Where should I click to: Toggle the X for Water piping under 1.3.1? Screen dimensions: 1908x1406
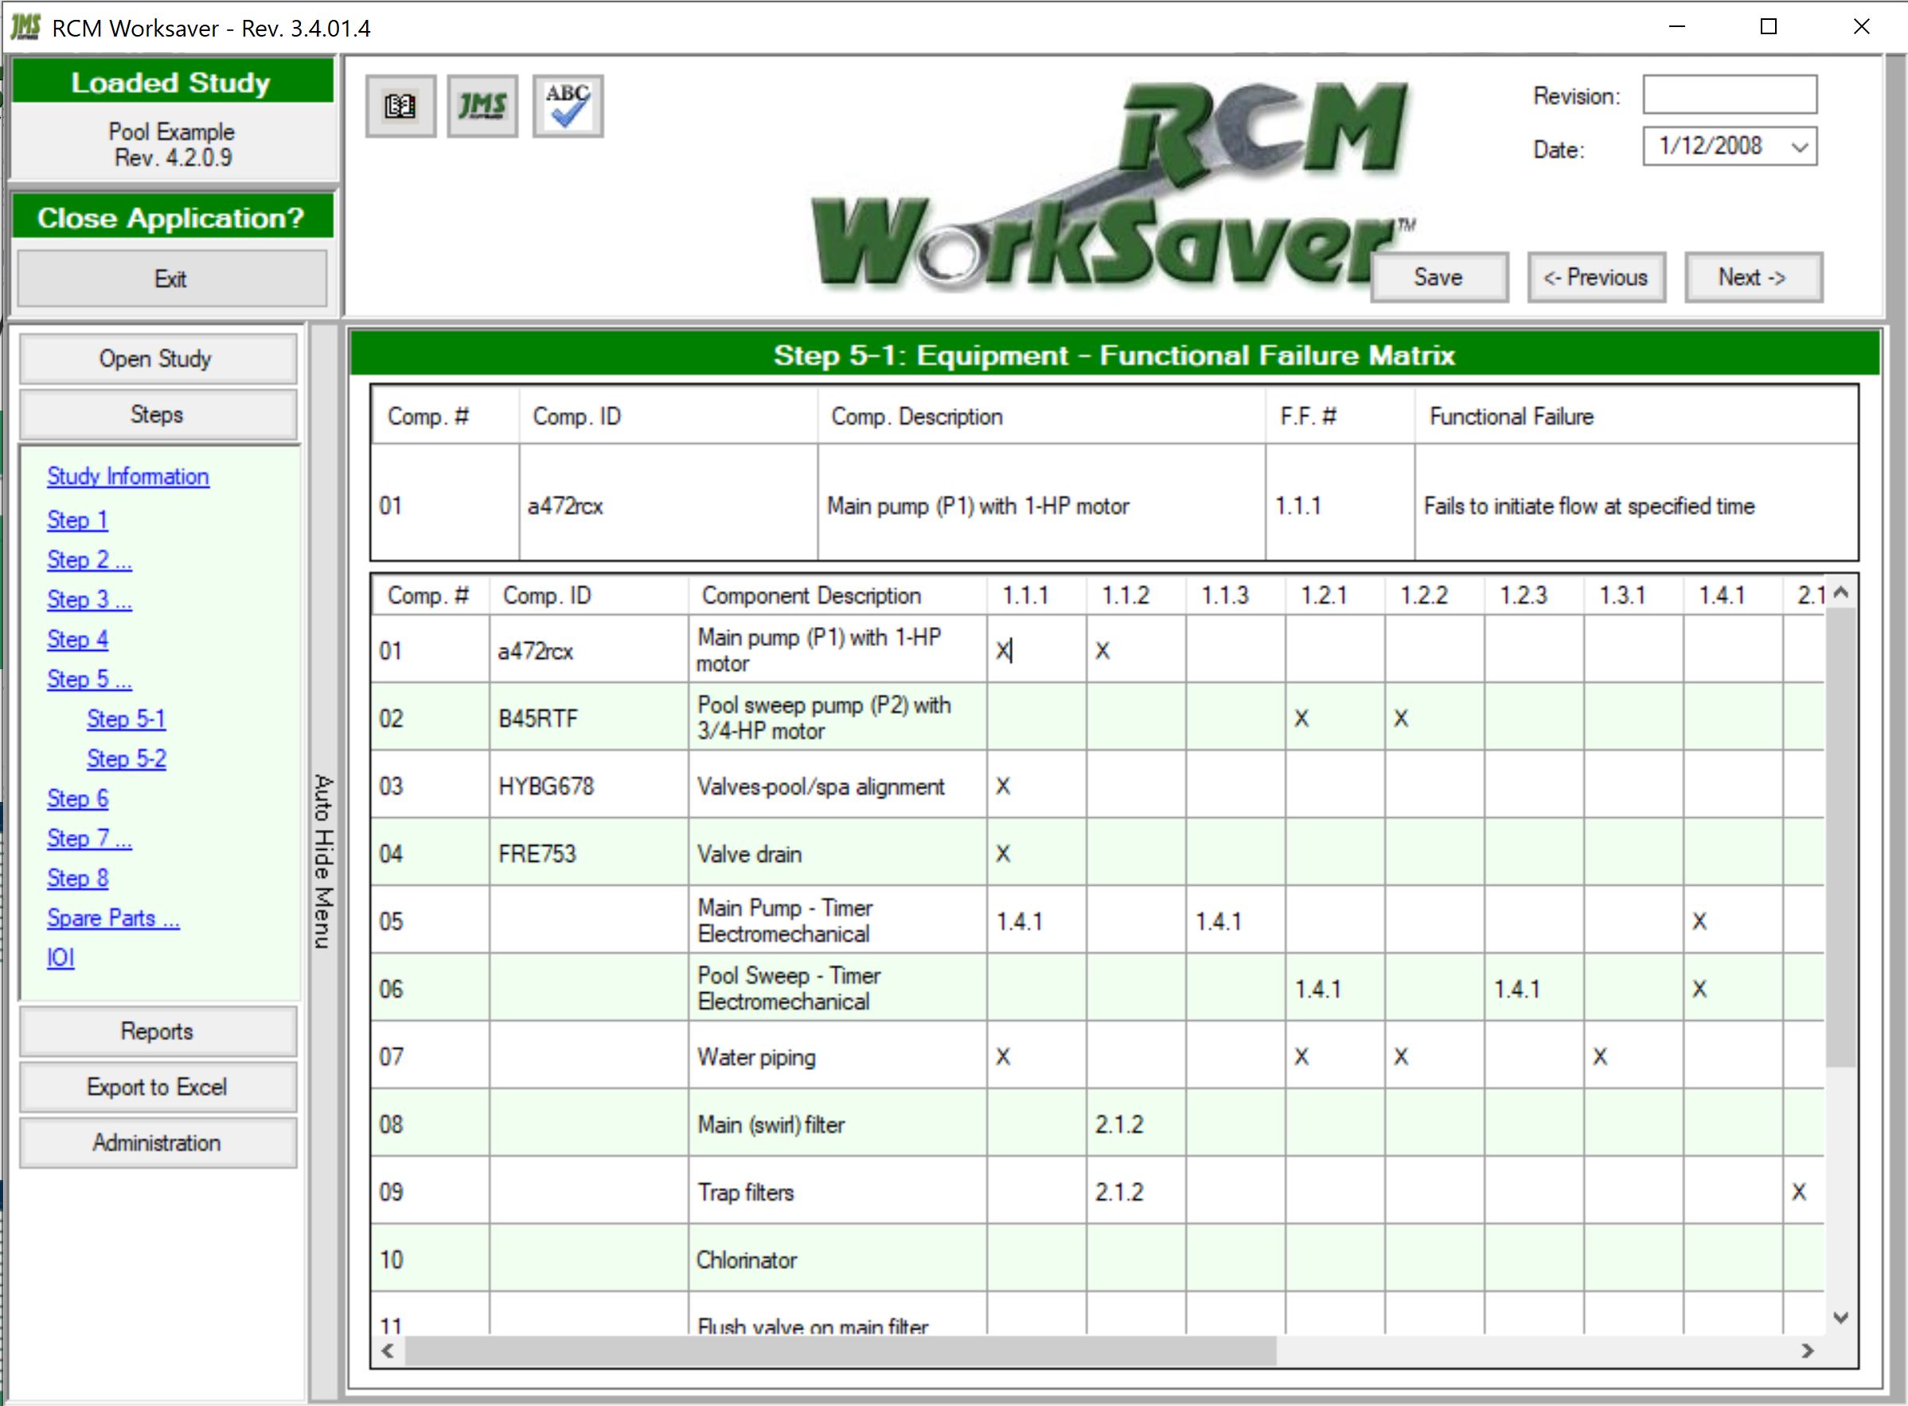(1601, 1056)
